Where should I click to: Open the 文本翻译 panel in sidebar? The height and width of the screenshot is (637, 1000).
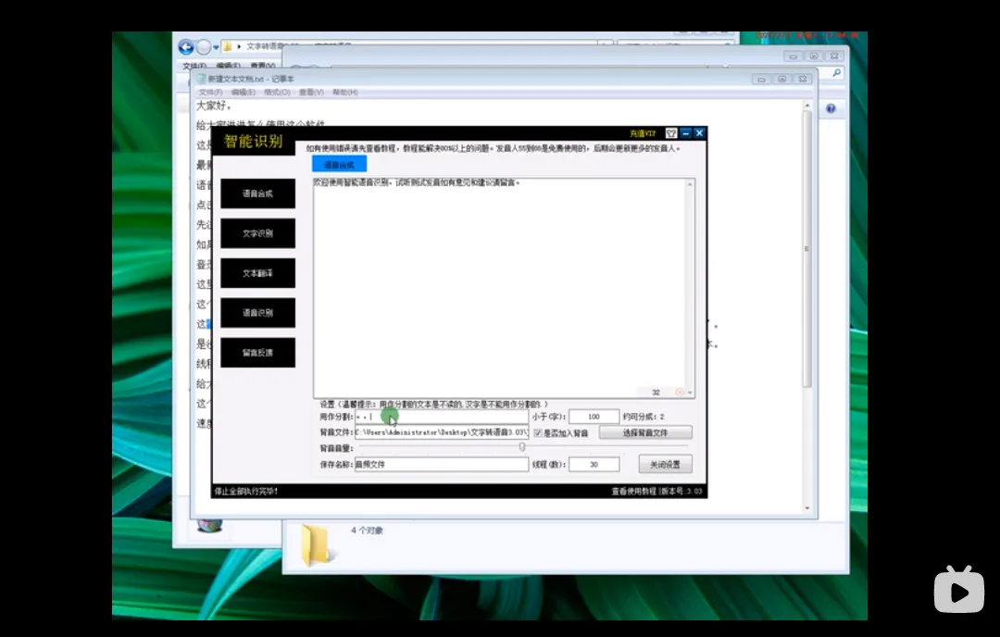(x=257, y=273)
